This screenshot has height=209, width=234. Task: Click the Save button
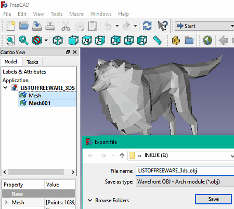point(213,199)
